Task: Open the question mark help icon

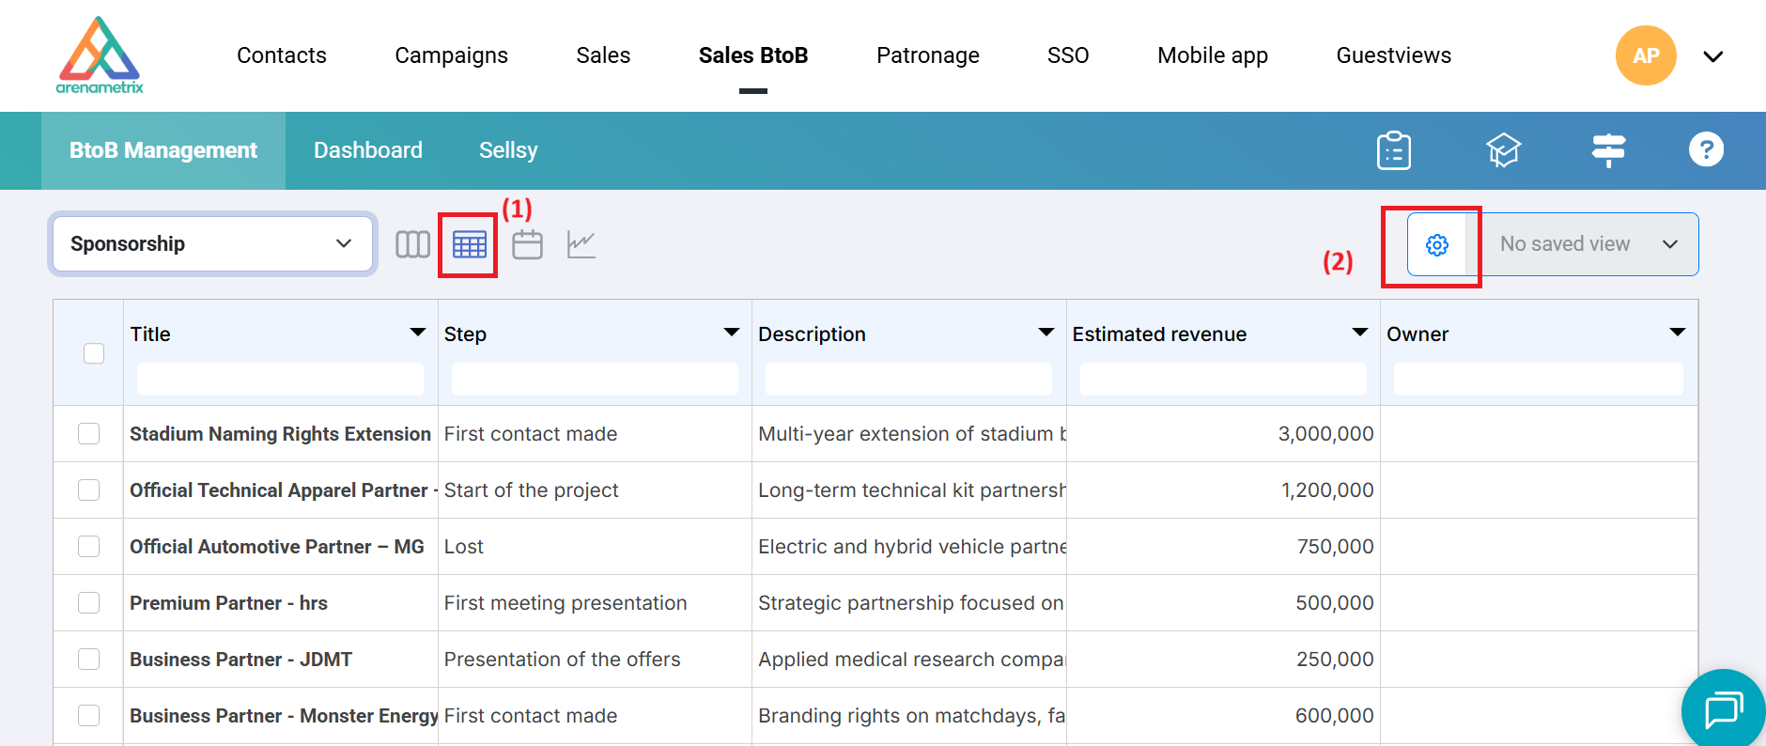Action: click(1706, 149)
